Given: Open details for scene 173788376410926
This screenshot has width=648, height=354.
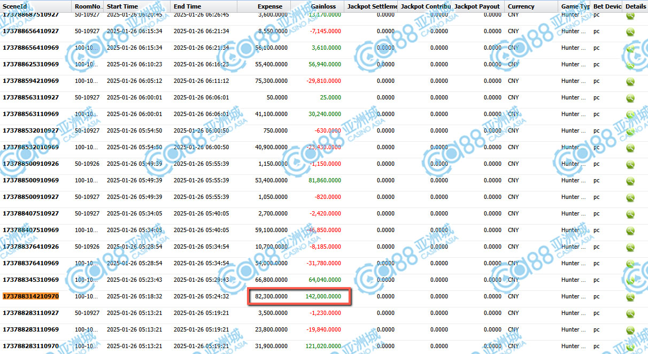Looking at the screenshot, I should coord(630,247).
